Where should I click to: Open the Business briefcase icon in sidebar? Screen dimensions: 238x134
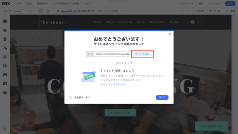tap(5, 92)
